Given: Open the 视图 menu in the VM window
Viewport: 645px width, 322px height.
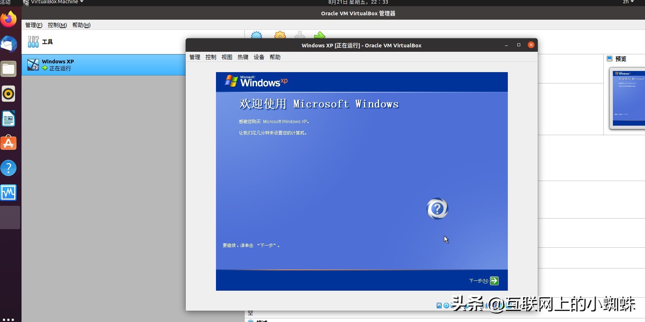Looking at the screenshot, I should pyautogui.click(x=227, y=57).
